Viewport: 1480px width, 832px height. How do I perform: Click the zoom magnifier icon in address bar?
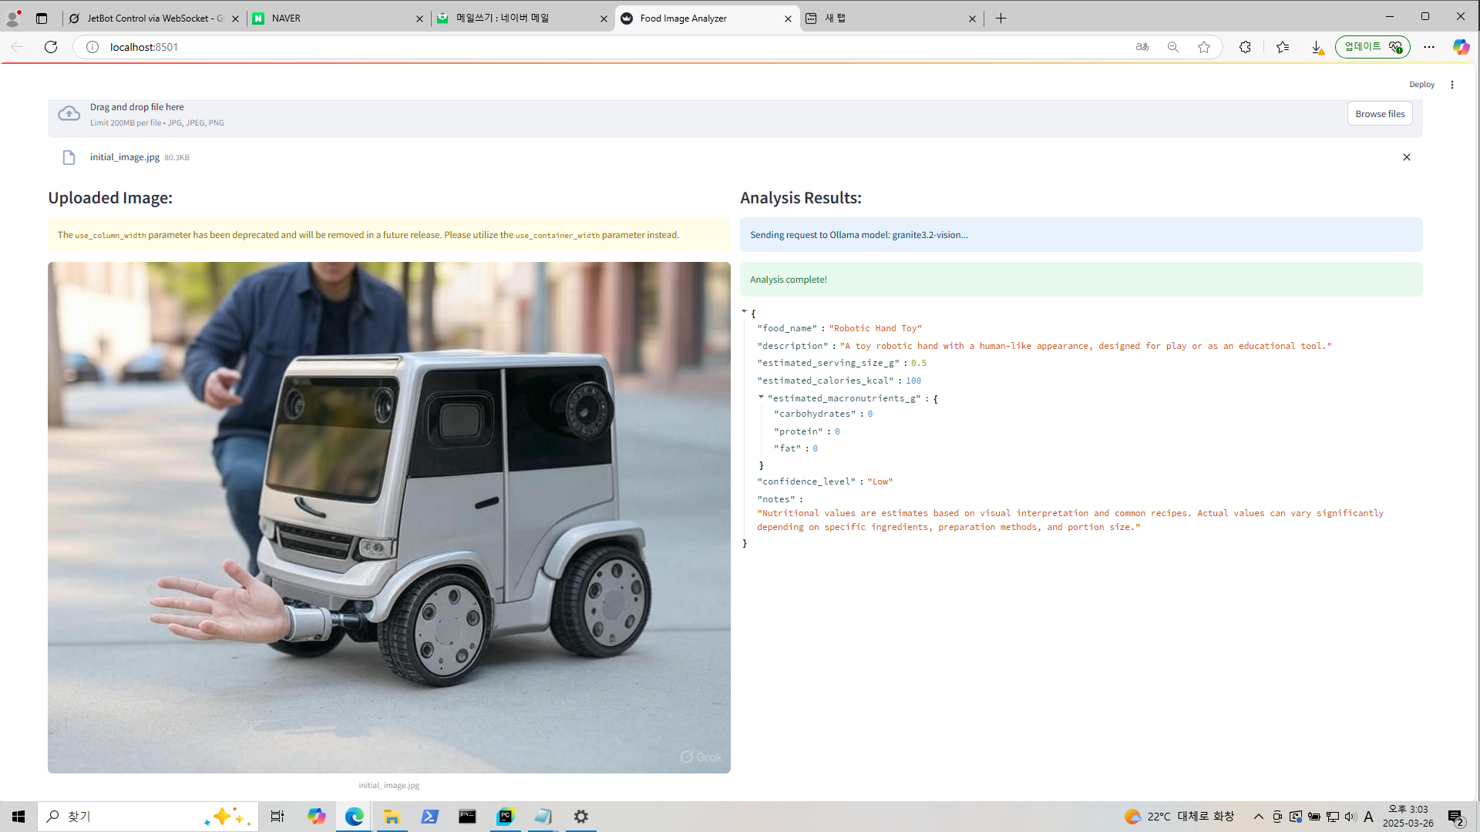1172,47
